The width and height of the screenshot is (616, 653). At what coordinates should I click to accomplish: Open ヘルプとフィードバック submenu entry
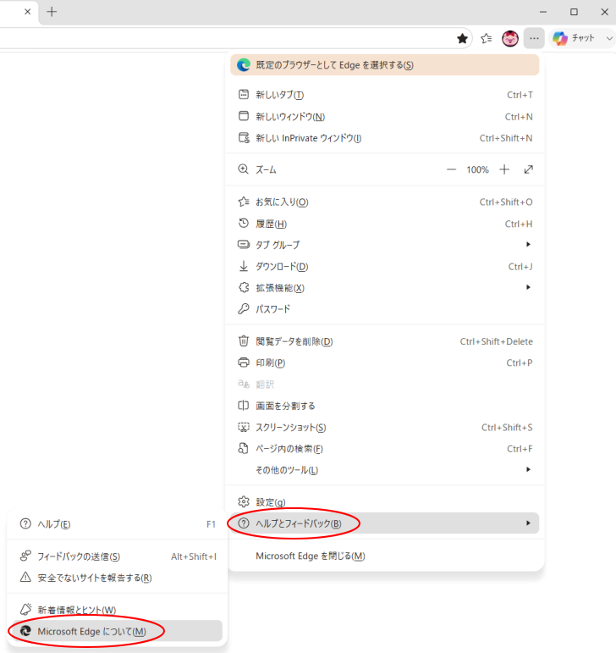(x=384, y=523)
